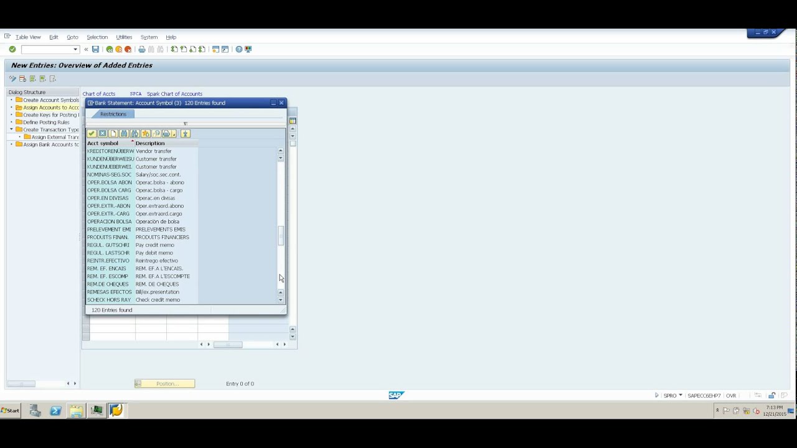Click the dialog Close X toolbar icon

tap(102, 134)
